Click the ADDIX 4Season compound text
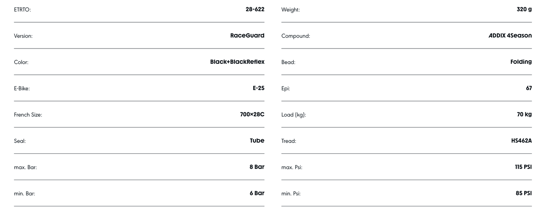 (510, 36)
